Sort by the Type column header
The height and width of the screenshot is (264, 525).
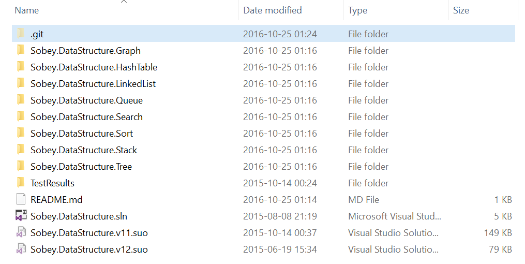(x=358, y=10)
